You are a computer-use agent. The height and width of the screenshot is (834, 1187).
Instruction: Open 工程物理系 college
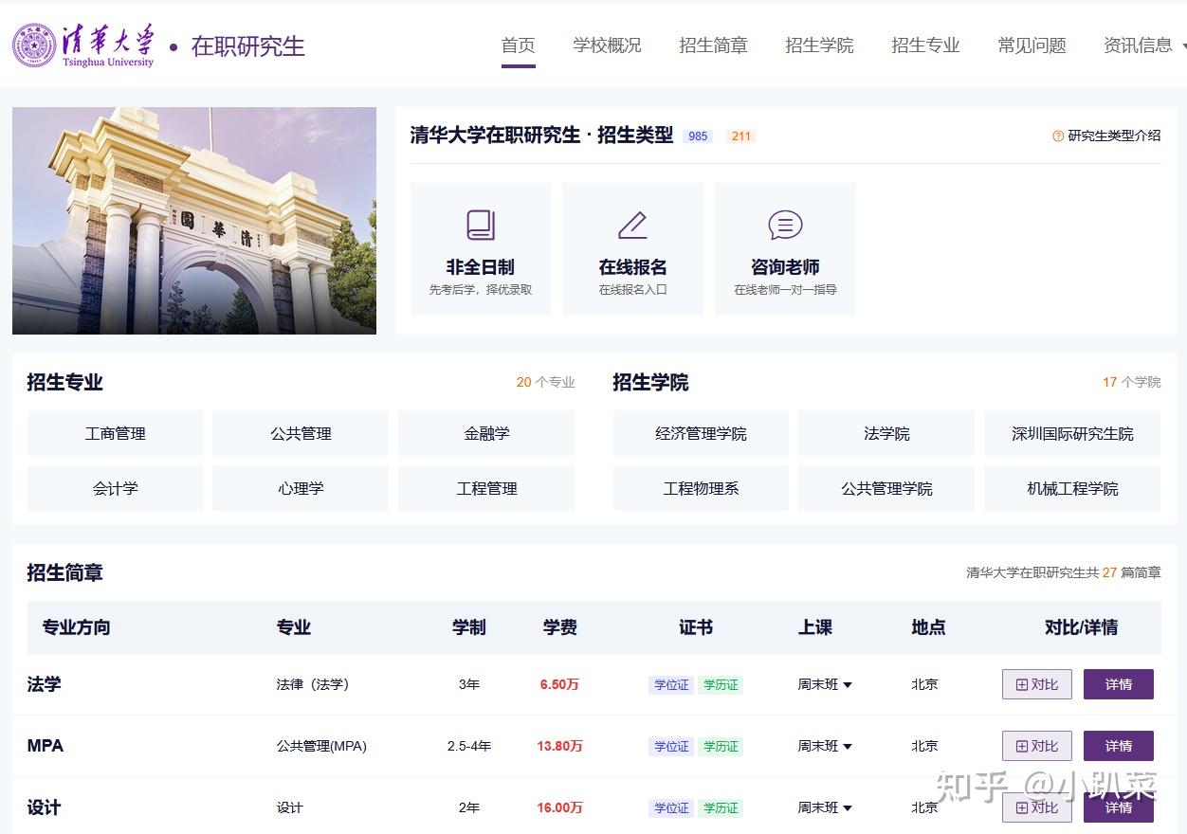(x=701, y=488)
